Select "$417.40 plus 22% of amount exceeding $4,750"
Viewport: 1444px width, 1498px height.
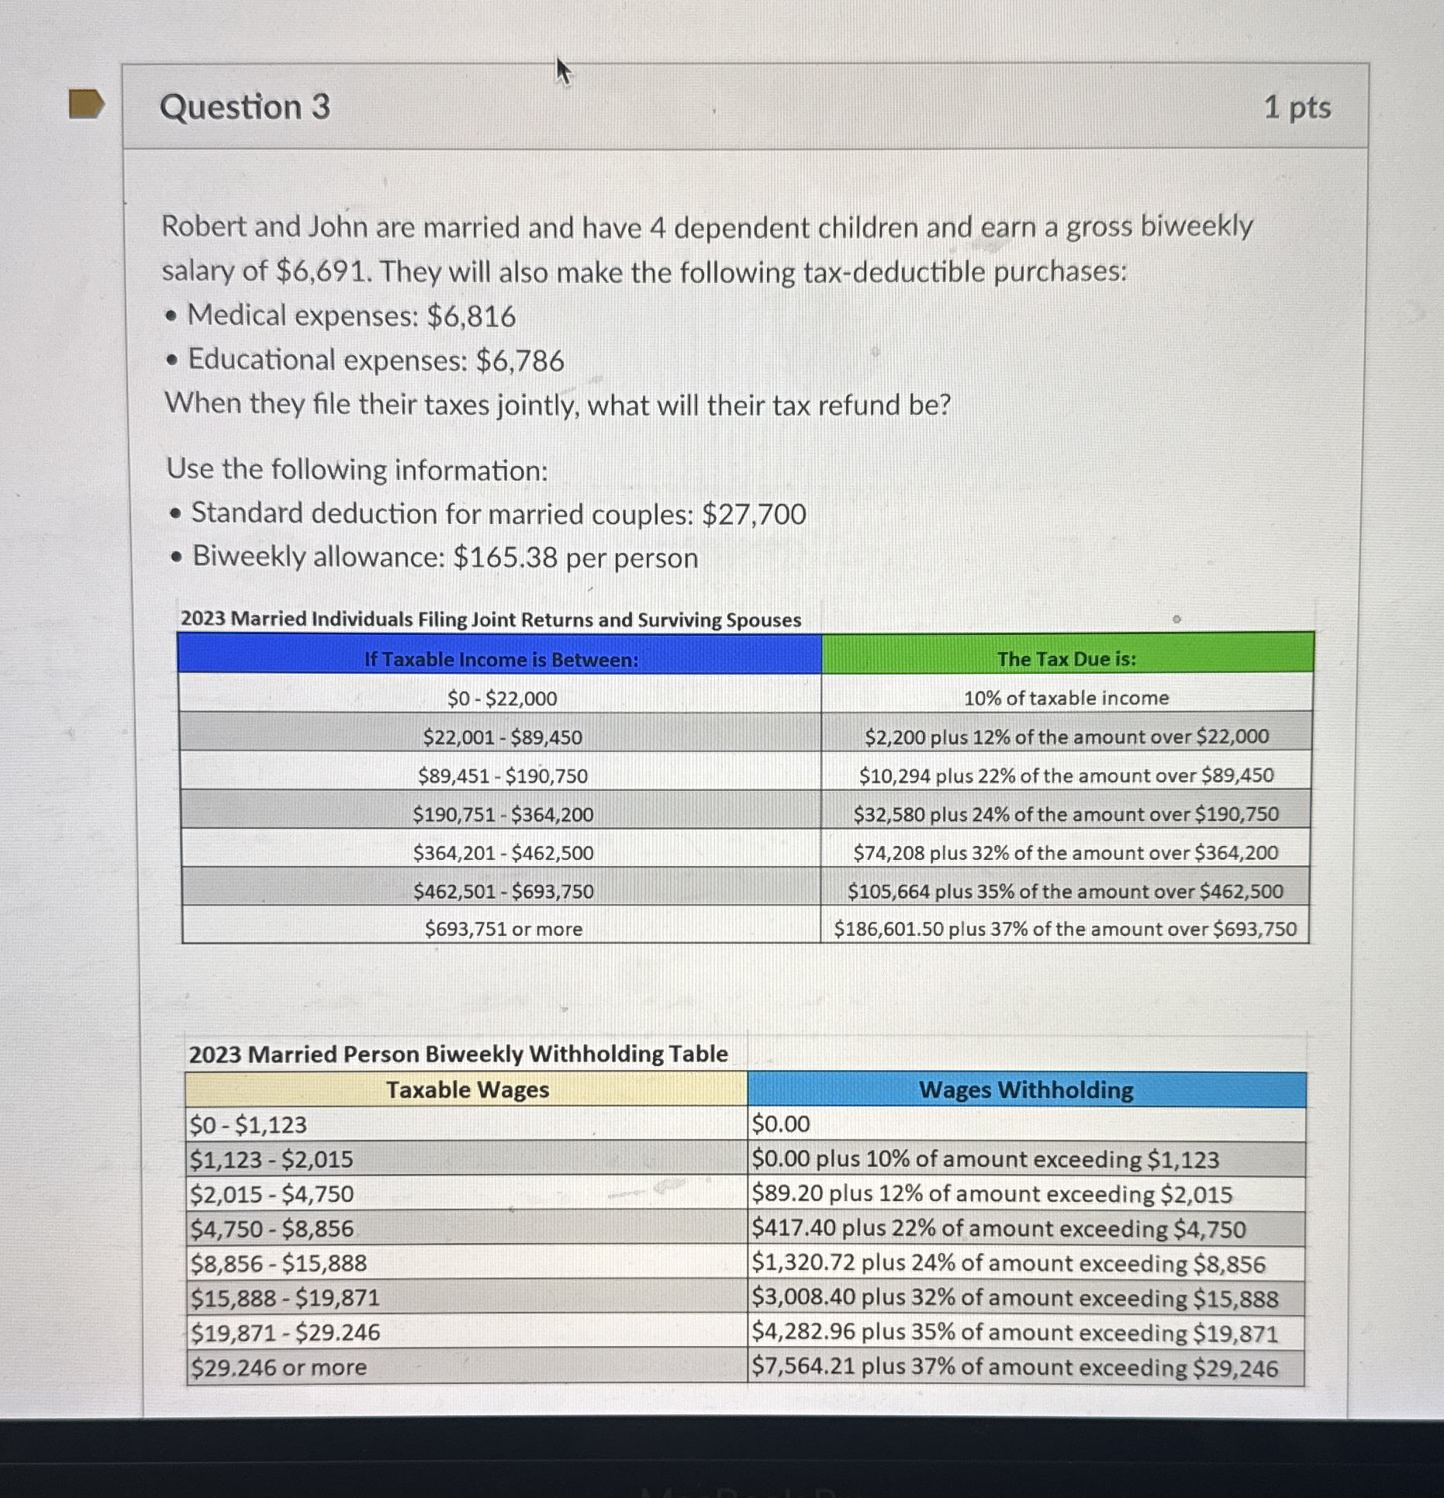[x=1027, y=1229]
